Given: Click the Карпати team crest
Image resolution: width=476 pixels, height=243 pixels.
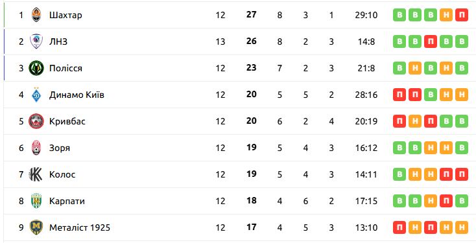Looking at the screenshot, I should coord(36,201).
